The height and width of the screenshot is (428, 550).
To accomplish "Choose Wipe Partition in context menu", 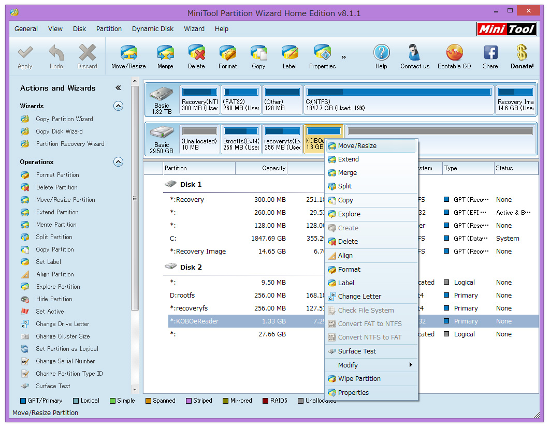I will [x=372, y=379].
